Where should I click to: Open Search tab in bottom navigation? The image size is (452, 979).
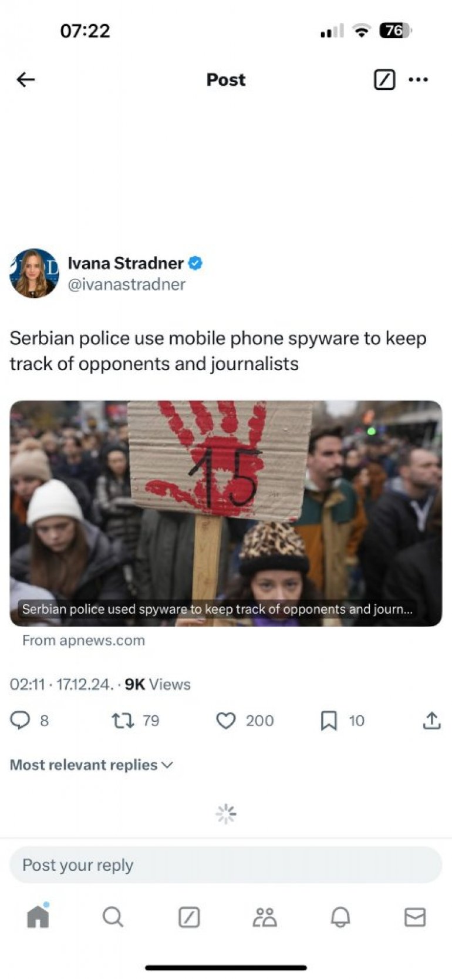113,917
